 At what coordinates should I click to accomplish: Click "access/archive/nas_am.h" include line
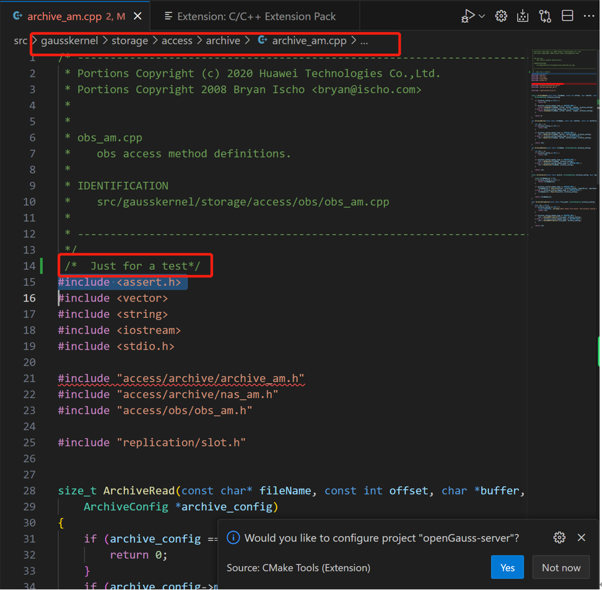coord(168,395)
